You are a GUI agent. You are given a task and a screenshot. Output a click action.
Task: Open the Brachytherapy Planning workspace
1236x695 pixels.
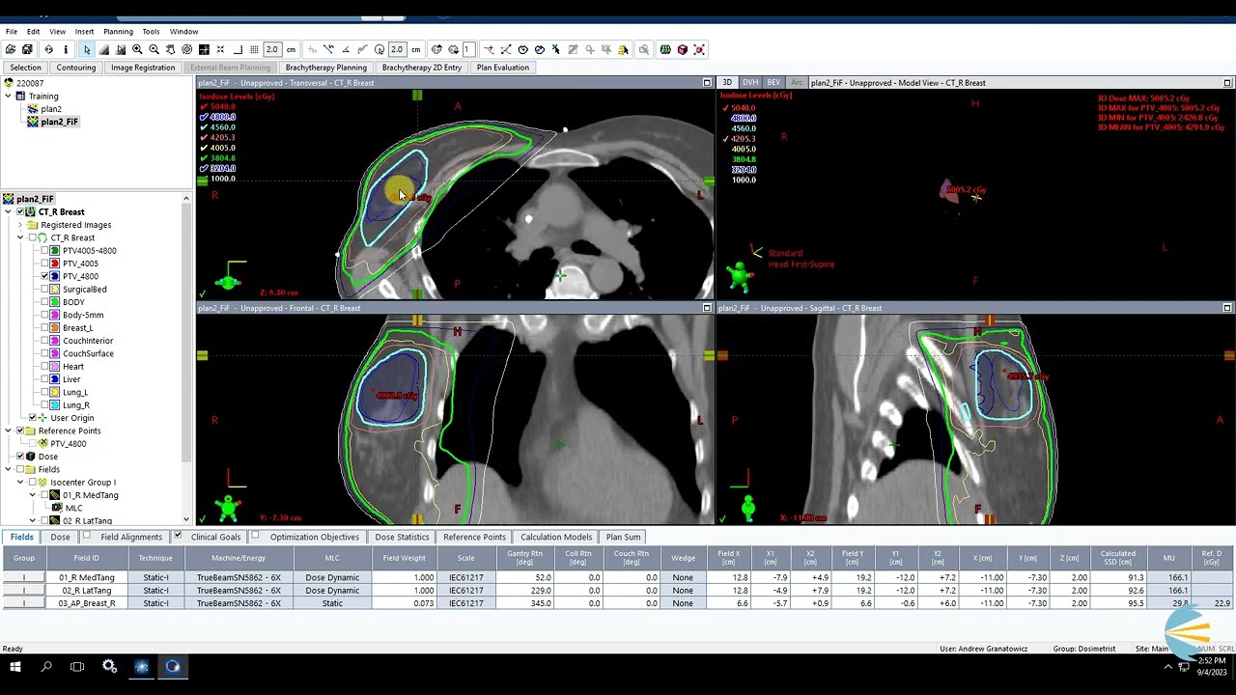(325, 68)
